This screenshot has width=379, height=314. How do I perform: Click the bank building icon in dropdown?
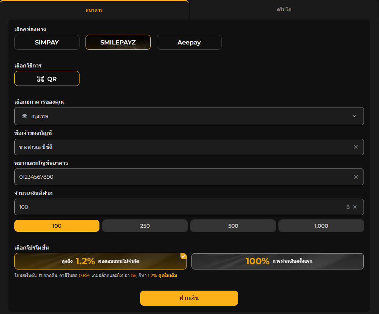(x=24, y=116)
